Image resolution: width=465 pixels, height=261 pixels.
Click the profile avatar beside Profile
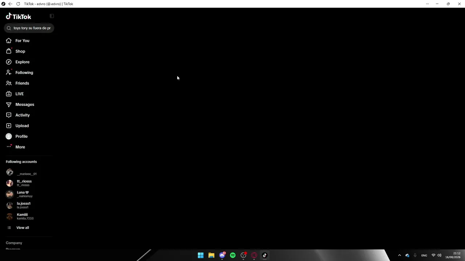click(x=9, y=136)
